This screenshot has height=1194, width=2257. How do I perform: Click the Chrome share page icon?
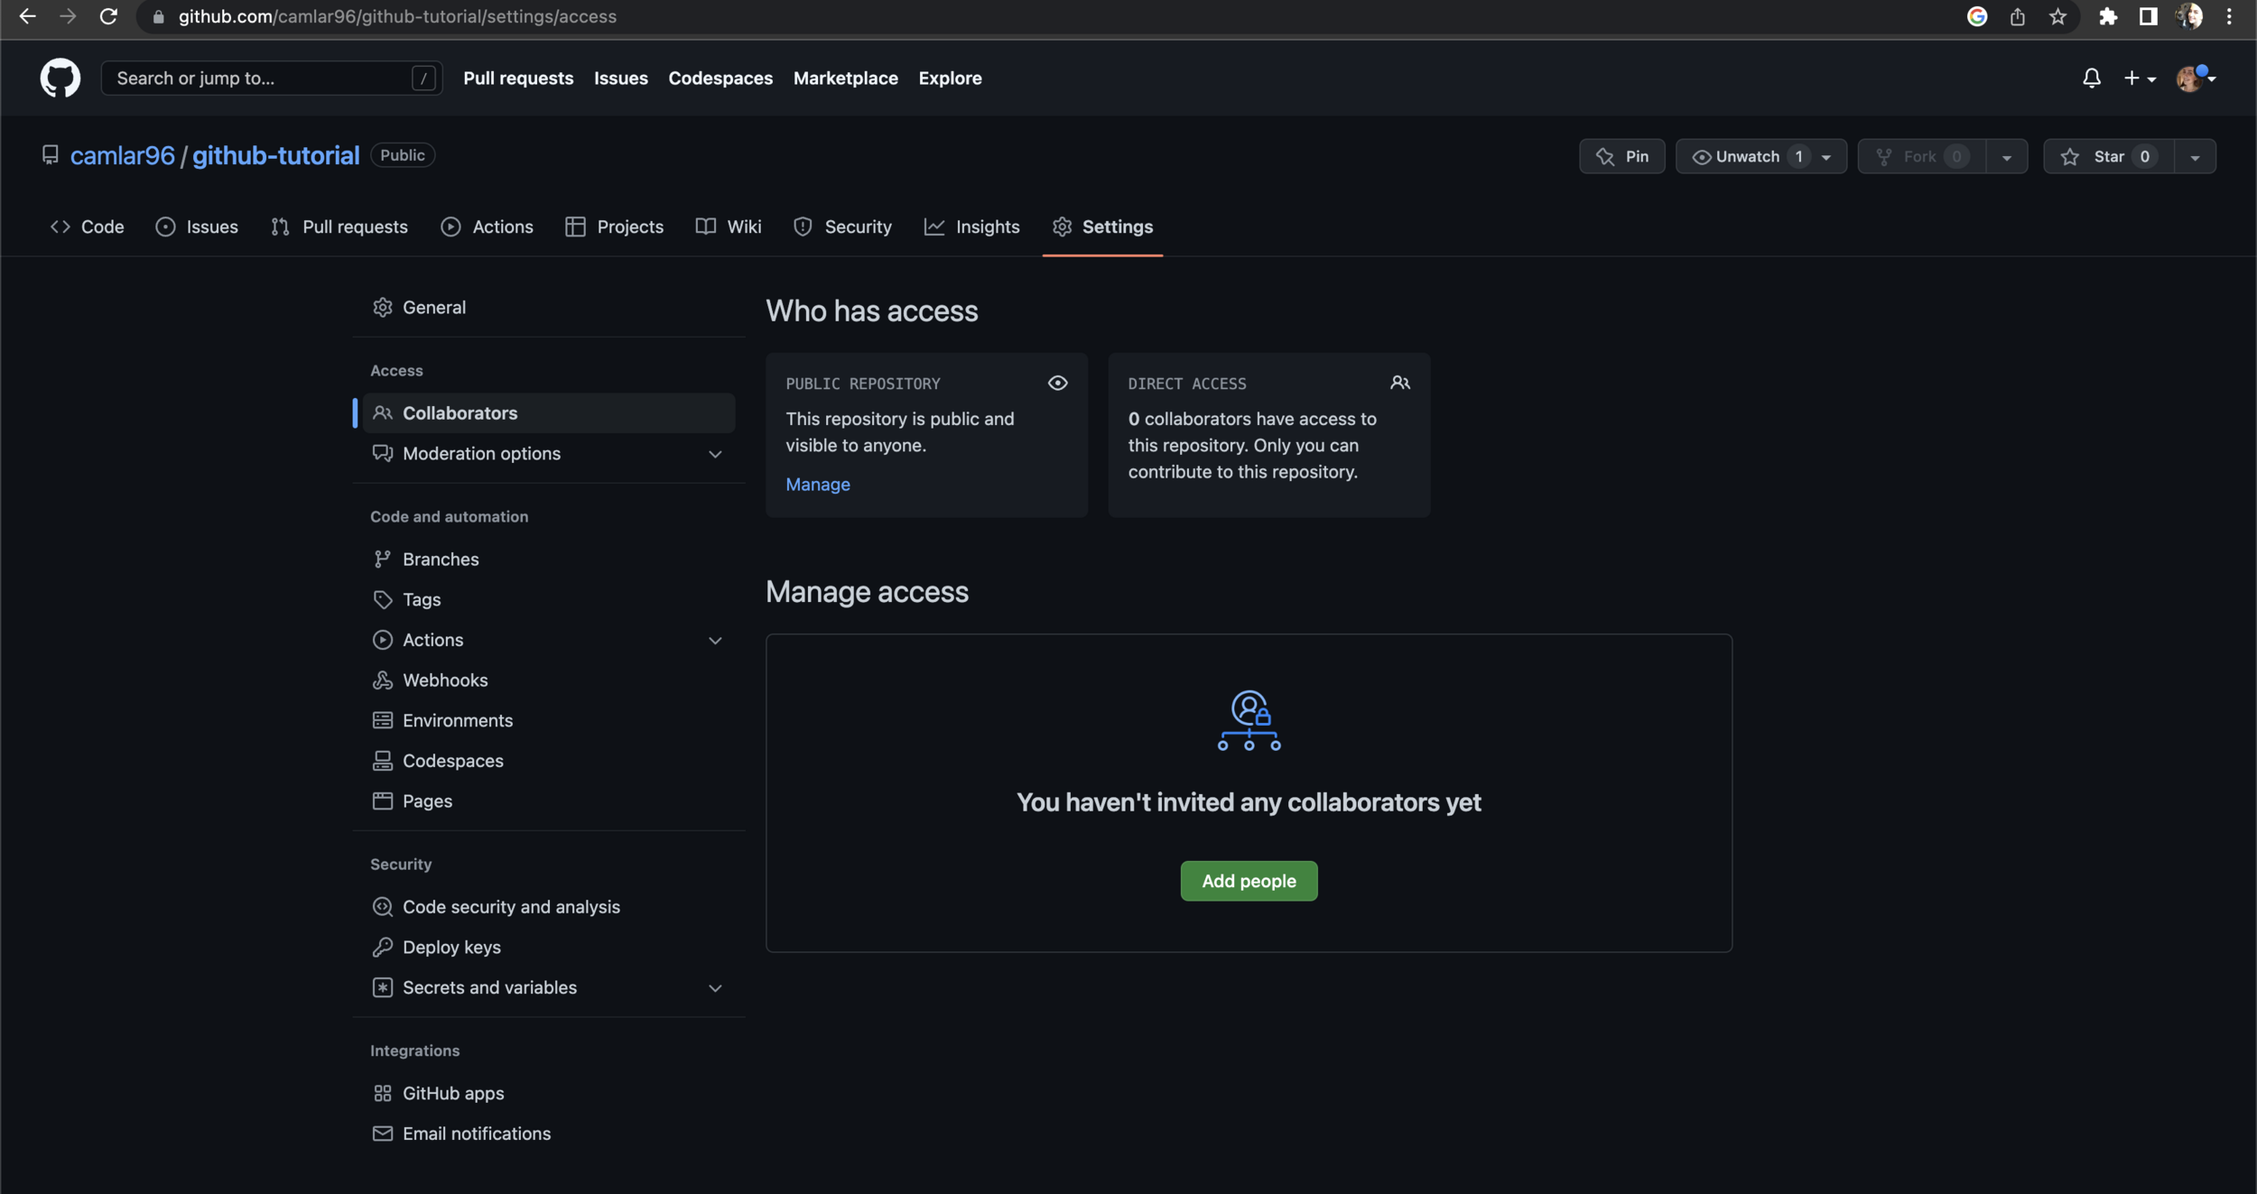(2017, 16)
